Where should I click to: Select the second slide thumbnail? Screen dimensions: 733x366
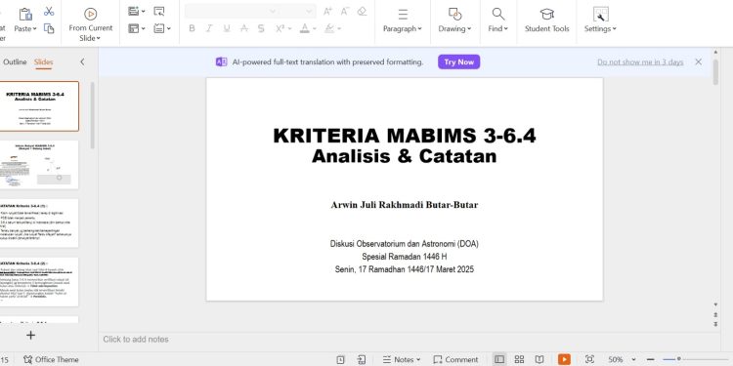(38, 165)
